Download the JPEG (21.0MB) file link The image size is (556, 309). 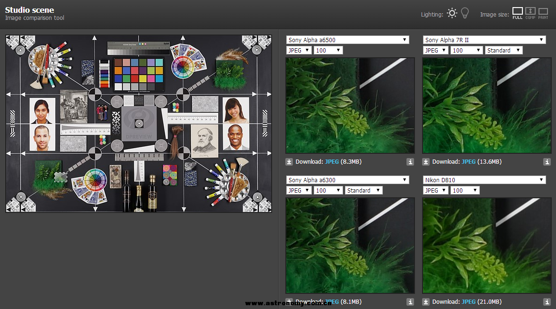(468, 302)
